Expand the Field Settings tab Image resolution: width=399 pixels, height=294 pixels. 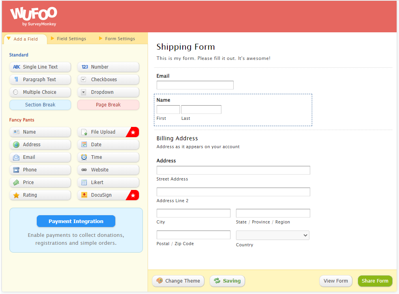[71, 39]
